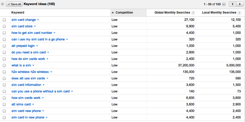Viewport: 245px width, 122px height.
Task: Collapse the Keyword ideas section
Action: pos(2,4)
